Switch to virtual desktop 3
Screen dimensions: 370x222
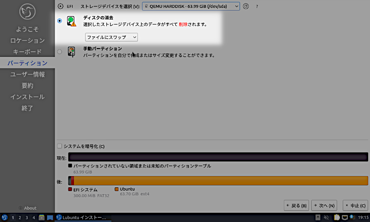27,217
